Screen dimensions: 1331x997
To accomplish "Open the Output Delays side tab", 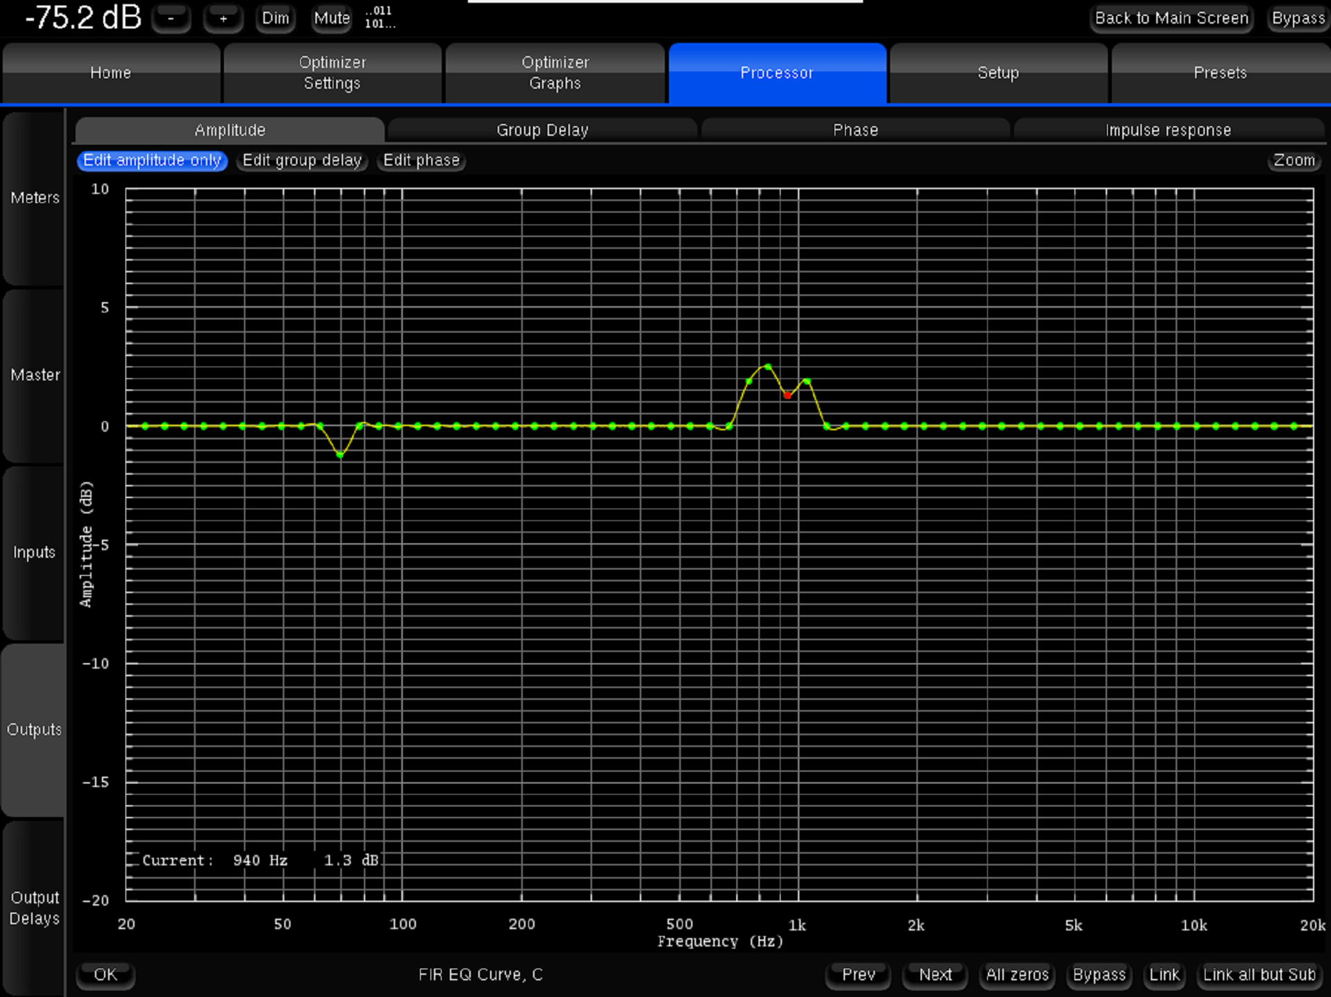I will [34, 908].
